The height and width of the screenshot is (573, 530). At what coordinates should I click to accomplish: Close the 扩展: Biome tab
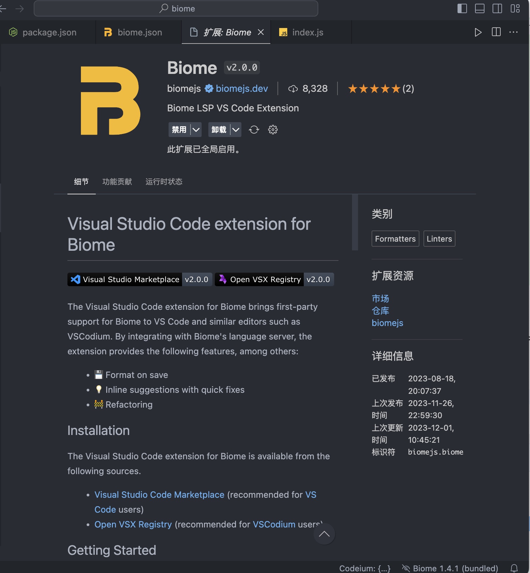click(x=261, y=32)
